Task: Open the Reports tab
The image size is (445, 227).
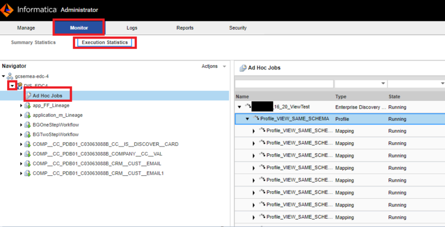Action: pos(185,28)
